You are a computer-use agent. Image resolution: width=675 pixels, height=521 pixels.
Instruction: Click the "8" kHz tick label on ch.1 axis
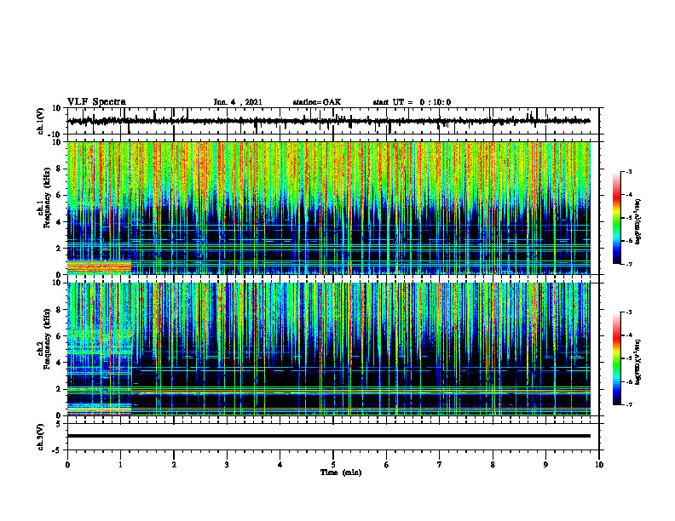point(60,169)
